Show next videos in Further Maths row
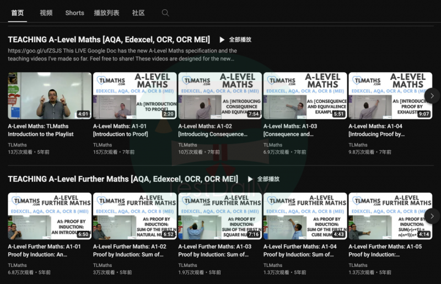The height and width of the screenshot is (284, 441). (x=432, y=216)
